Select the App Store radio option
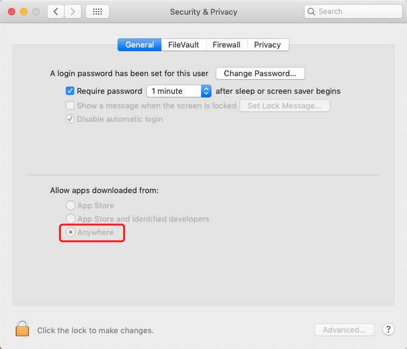Image resolution: width=407 pixels, height=349 pixels. click(x=71, y=206)
